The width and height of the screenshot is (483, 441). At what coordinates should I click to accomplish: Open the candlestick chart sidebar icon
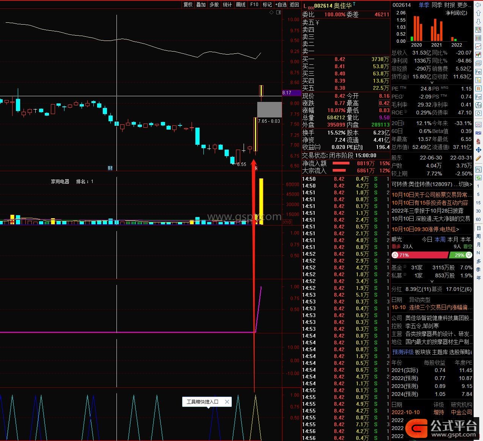pyautogui.click(x=478, y=55)
